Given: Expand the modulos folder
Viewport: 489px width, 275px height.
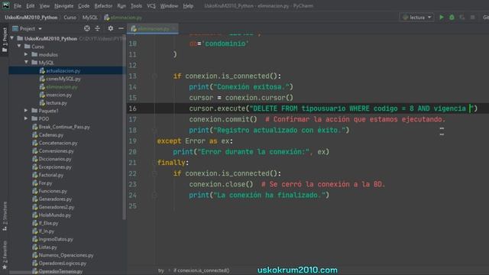Looking at the screenshot, I should click(26, 54).
